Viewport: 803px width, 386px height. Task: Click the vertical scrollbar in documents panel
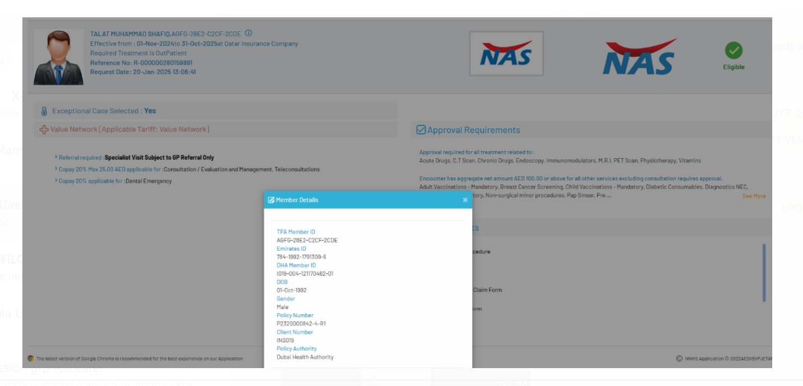click(764, 272)
